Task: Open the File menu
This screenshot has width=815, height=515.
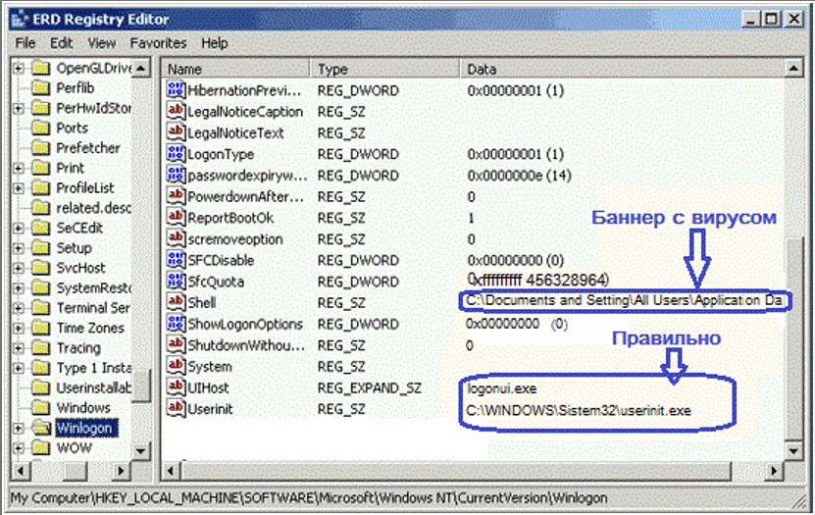Action: point(25,43)
